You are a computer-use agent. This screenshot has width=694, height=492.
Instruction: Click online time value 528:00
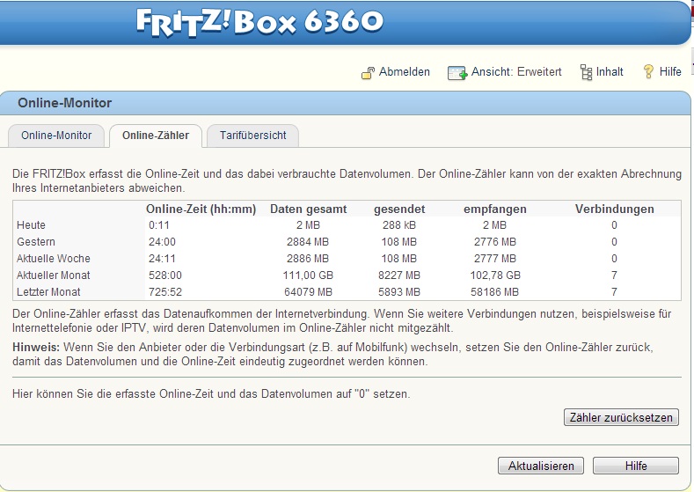pyautogui.click(x=165, y=275)
